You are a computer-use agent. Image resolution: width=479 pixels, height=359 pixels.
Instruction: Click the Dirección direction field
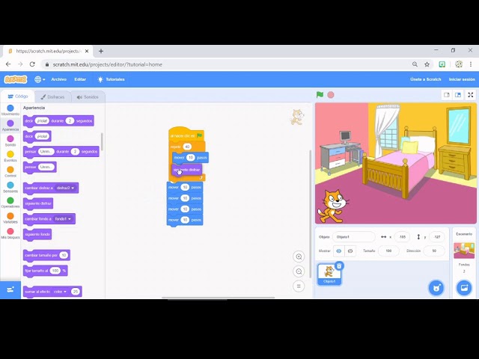(x=434, y=251)
